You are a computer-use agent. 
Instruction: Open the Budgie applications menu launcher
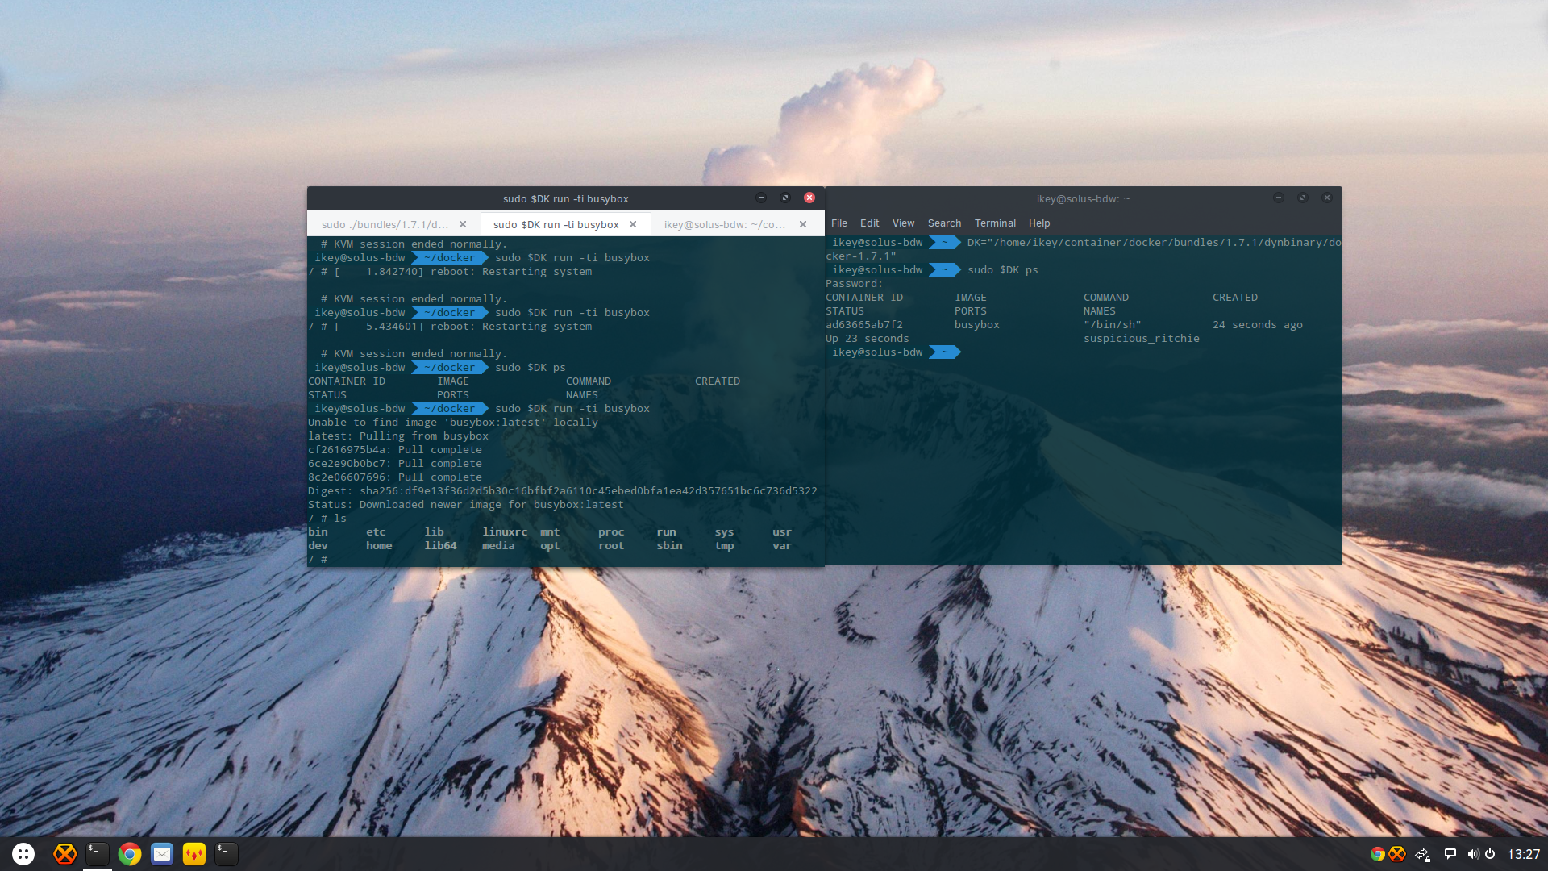click(x=23, y=854)
